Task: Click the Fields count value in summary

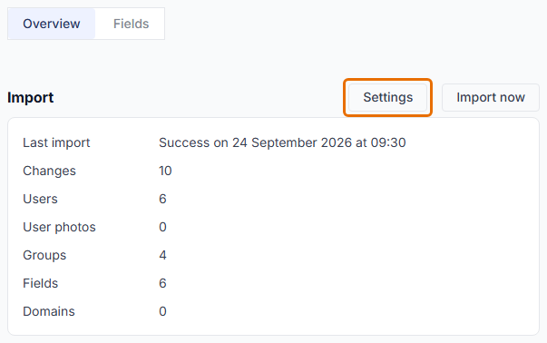Action: pyautogui.click(x=162, y=283)
